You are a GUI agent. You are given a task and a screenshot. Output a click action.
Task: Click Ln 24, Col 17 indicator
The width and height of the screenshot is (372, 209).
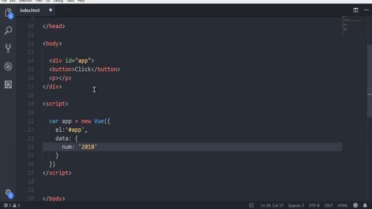272,206
